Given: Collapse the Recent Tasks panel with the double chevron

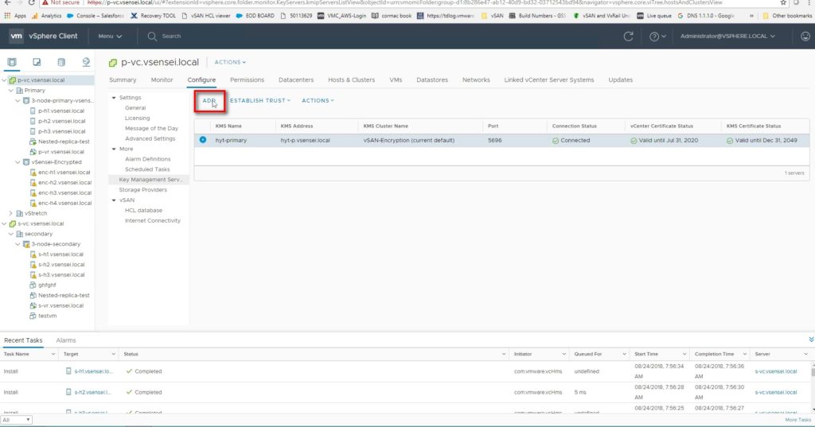Looking at the screenshot, I should (810, 340).
